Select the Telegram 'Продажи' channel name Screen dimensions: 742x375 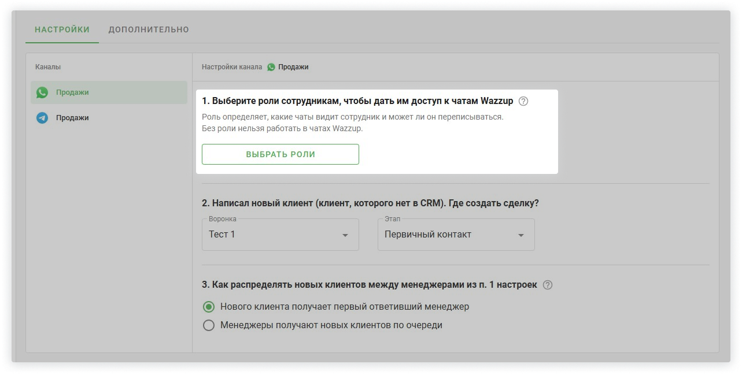tap(72, 118)
